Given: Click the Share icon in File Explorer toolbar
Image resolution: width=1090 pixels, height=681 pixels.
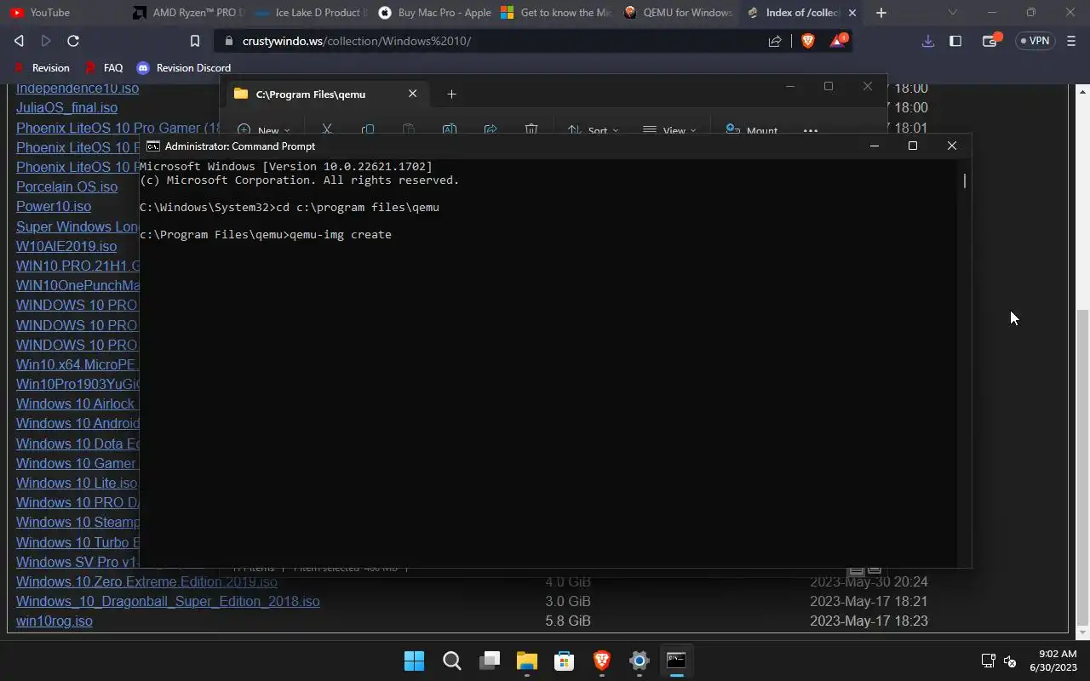Looking at the screenshot, I should (490, 129).
